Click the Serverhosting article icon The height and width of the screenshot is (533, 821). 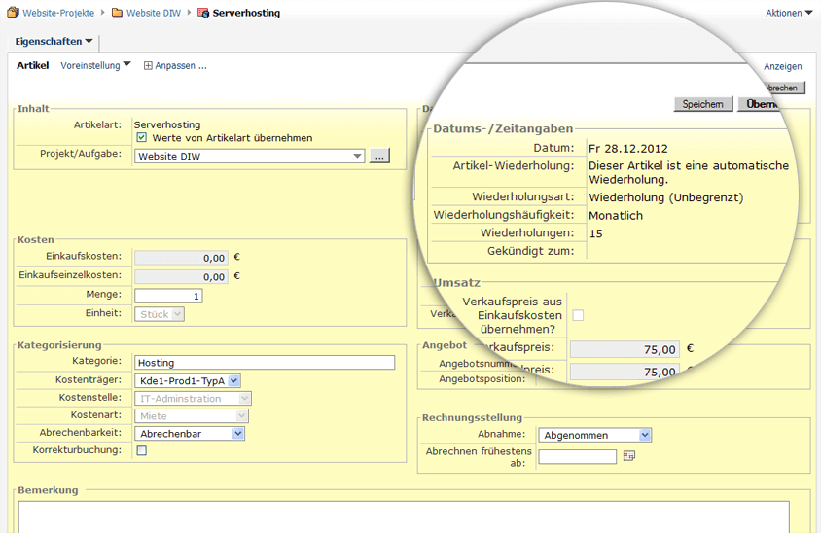click(x=202, y=13)
